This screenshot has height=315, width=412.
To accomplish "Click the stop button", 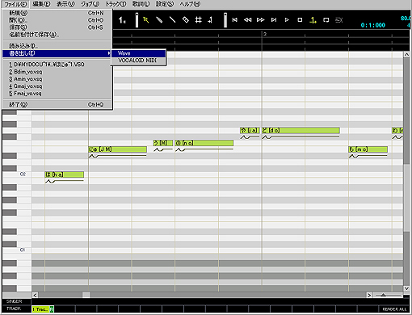I will point(300,20).
